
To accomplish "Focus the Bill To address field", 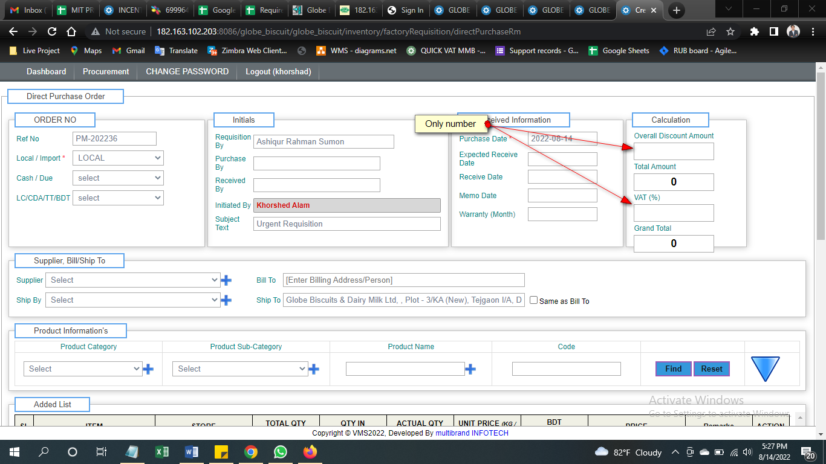I will coord(404,280).
